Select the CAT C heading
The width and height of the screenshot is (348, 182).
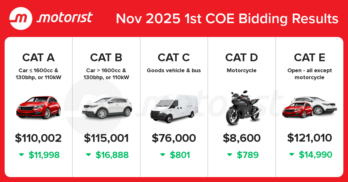coord(174,57)
